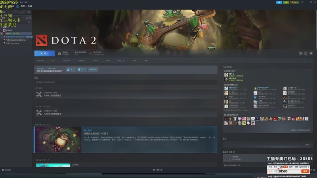This screenshot has height=178, width=317.
Task: Click the page vertical scrollbar
Action: [316, 29]
